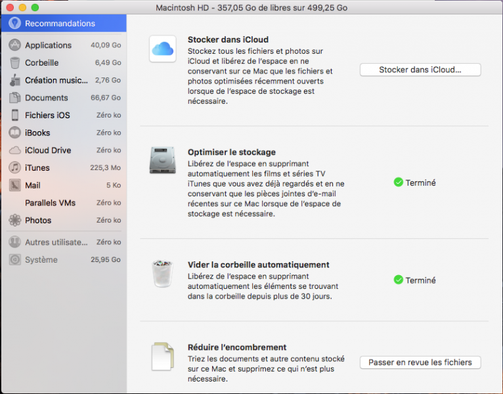This screenshot has height=394, width=503.
Task: Select the Fichiers iOS label
Action: [x=47, y=115]
